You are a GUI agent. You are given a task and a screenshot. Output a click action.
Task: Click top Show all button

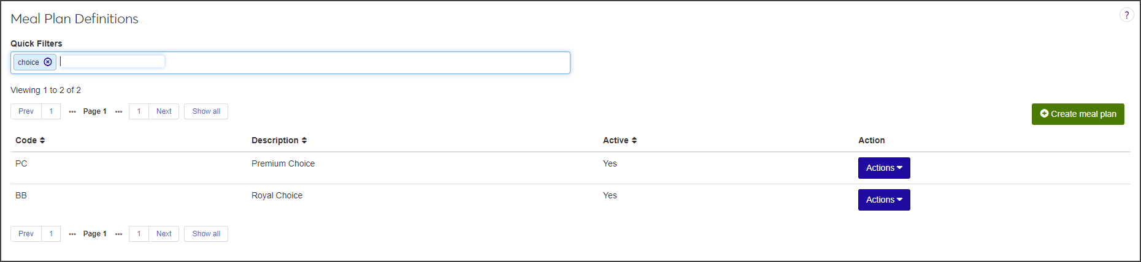[x=206, y=111]
